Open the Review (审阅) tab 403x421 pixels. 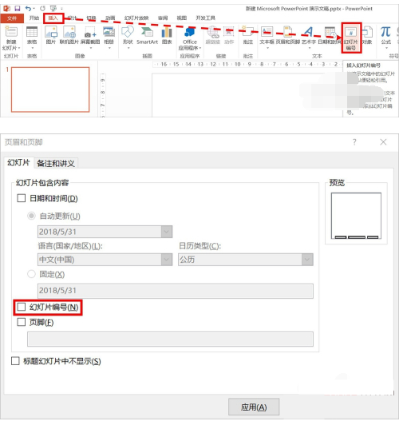coord(163,18)
